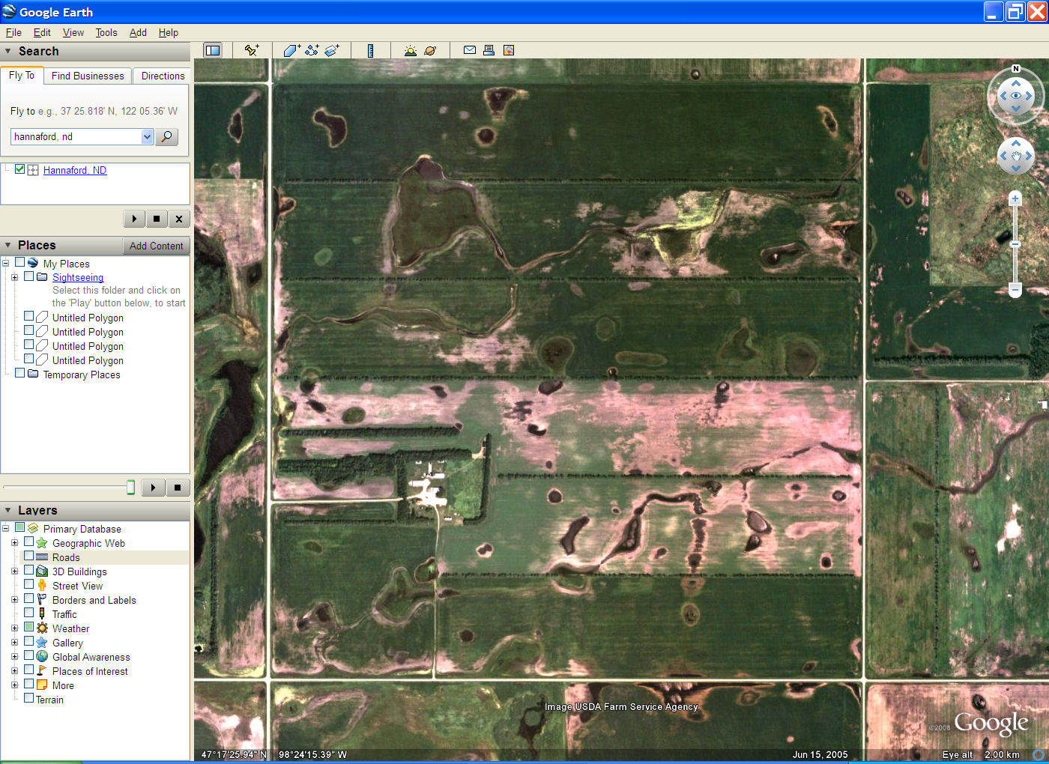This screenshot has height=764, width=1049.
Task: Click the Add Path icon
Action: pos(312,50)
